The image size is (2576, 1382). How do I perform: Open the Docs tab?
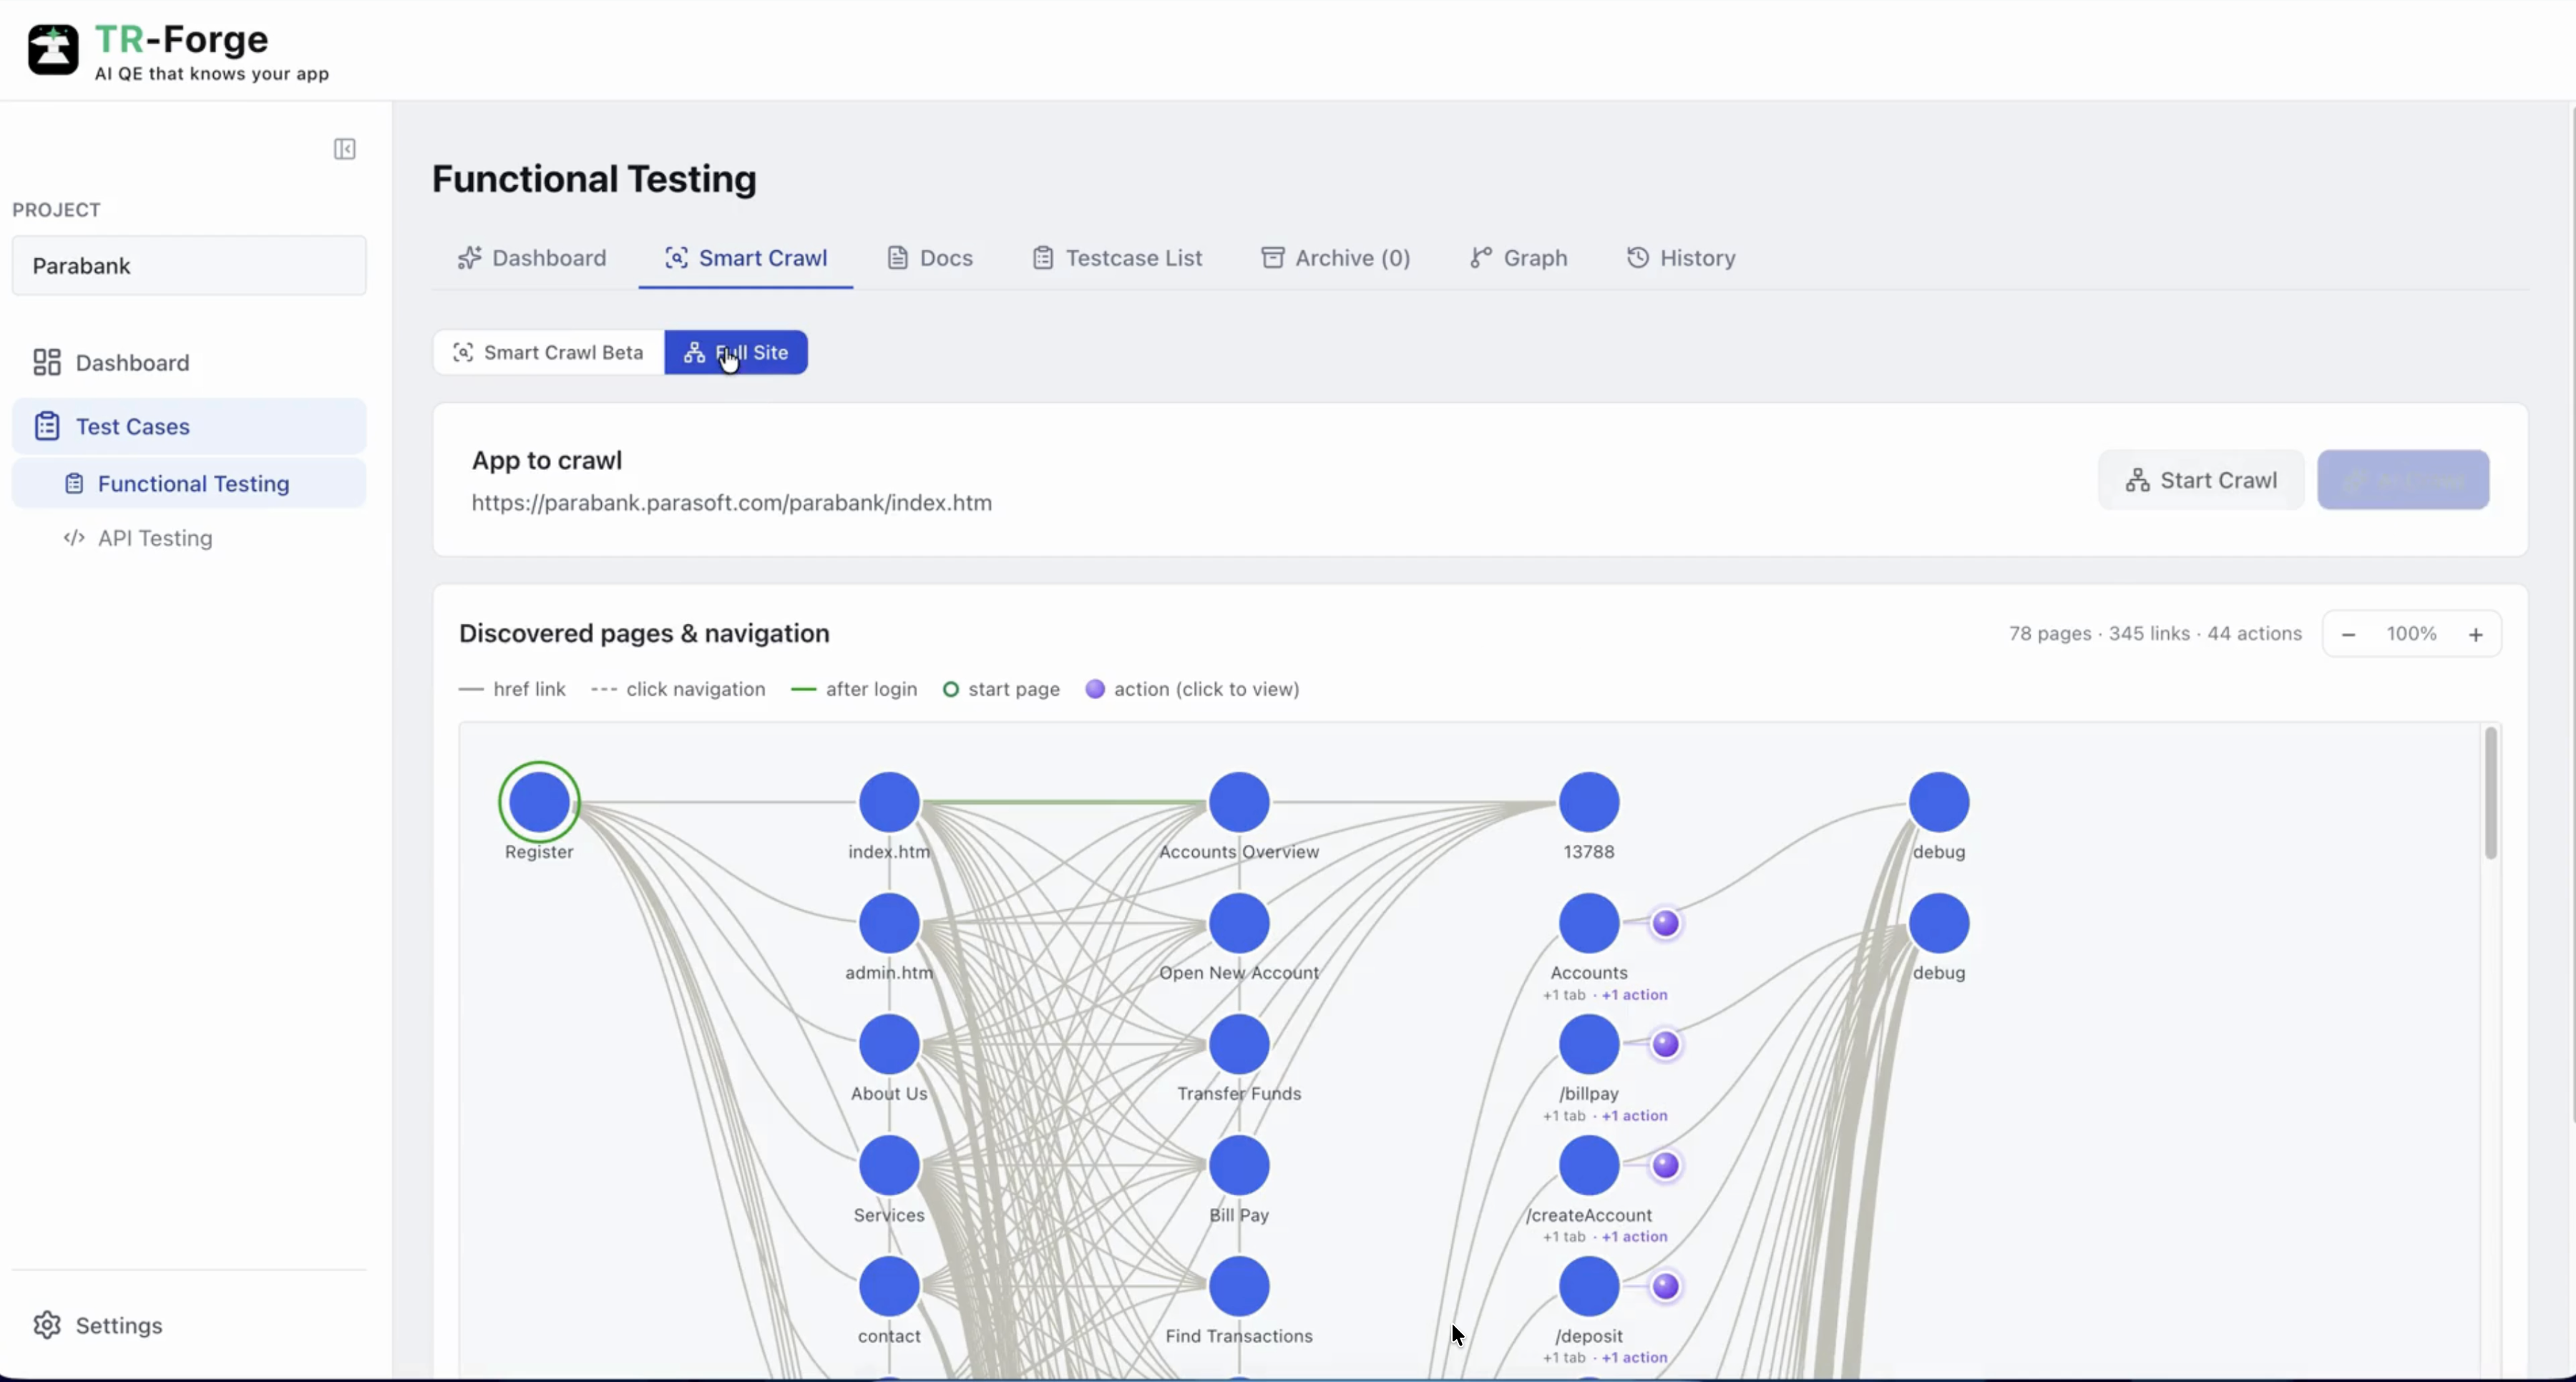click(930, 258)
